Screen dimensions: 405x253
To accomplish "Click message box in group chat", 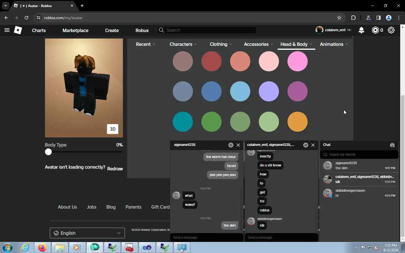I will point(282,238).
